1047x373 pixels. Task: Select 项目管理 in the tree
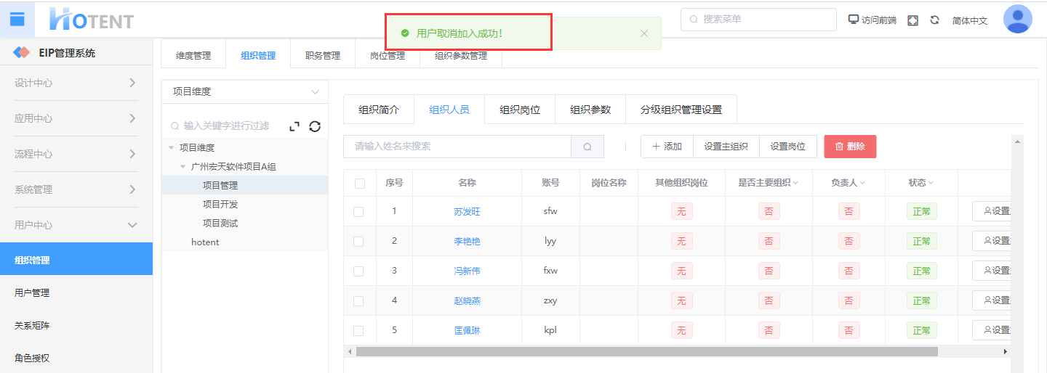(x=220, y=185)
